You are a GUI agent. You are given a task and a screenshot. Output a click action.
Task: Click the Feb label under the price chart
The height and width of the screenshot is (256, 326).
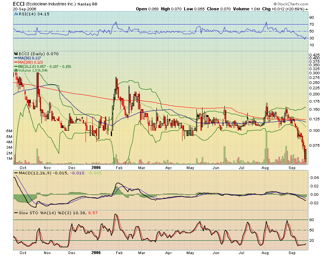coord(119,168)
